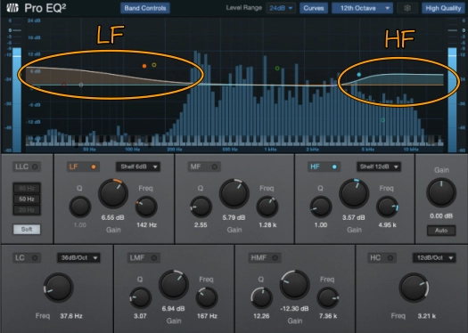The height and width of the screenshot is (333, 468).
Task: Open the LF Shelf 6dB type dropdown
Action: [138, 166]
